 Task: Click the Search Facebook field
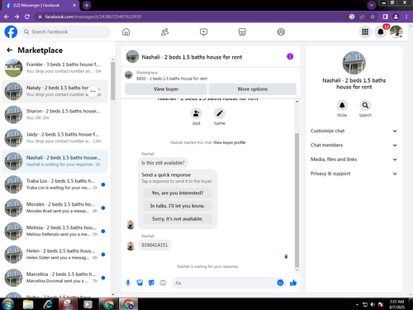click(x=65, y=31)
